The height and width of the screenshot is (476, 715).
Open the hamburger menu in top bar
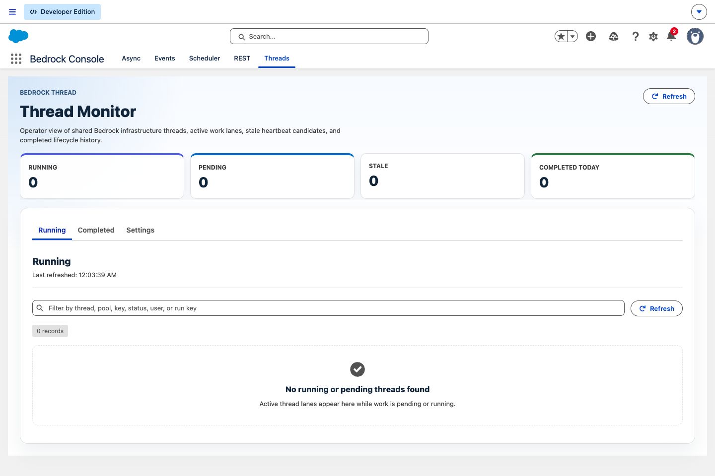point(12,12)
